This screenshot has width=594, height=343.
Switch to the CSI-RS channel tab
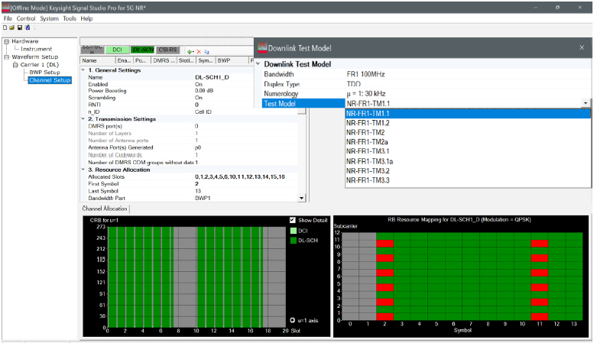(x=167, y=50)
